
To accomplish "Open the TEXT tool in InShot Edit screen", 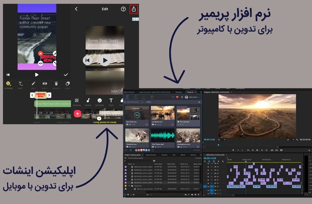I will click(111, 102).
